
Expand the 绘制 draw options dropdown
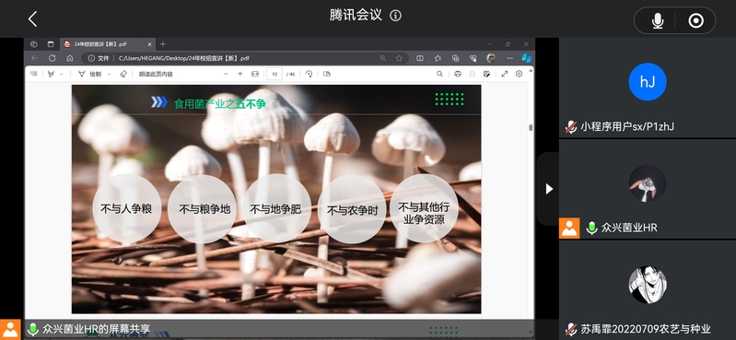pos(109,74)
